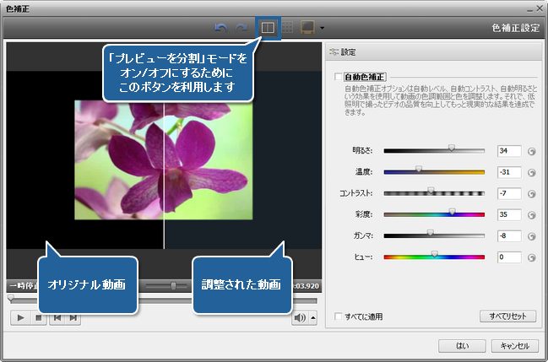Click the redo arrow in toolbar
This screenshot has height=362, width=548.
tap(241, 28)
